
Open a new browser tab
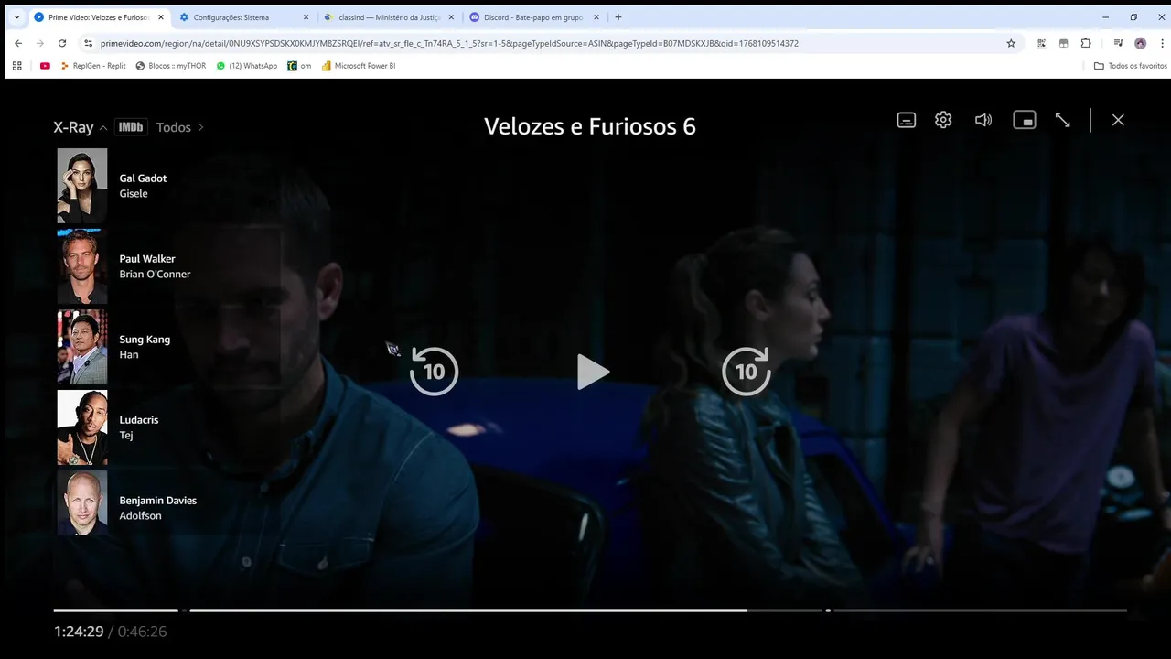coord(618,17)
